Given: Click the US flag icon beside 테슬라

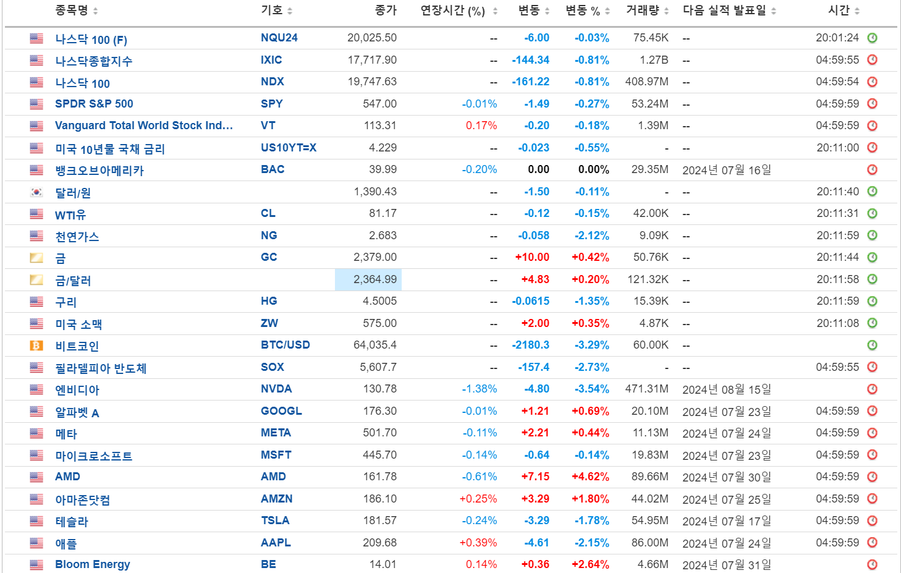Looking at the screenshot, I should [x=36, y=521].
